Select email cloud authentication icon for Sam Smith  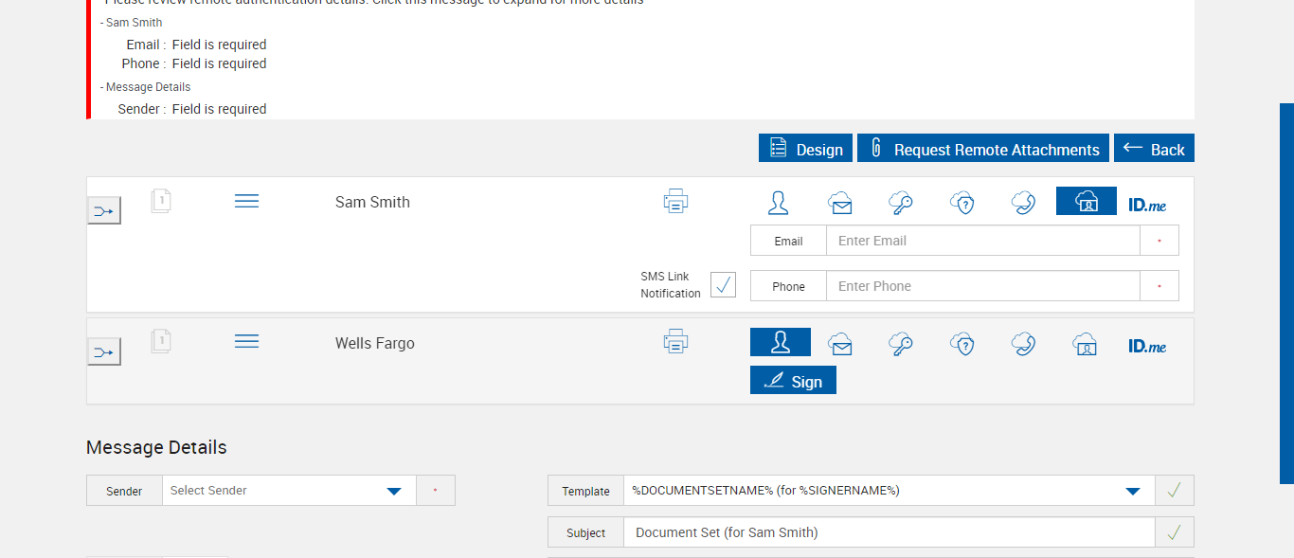[839, 202]
